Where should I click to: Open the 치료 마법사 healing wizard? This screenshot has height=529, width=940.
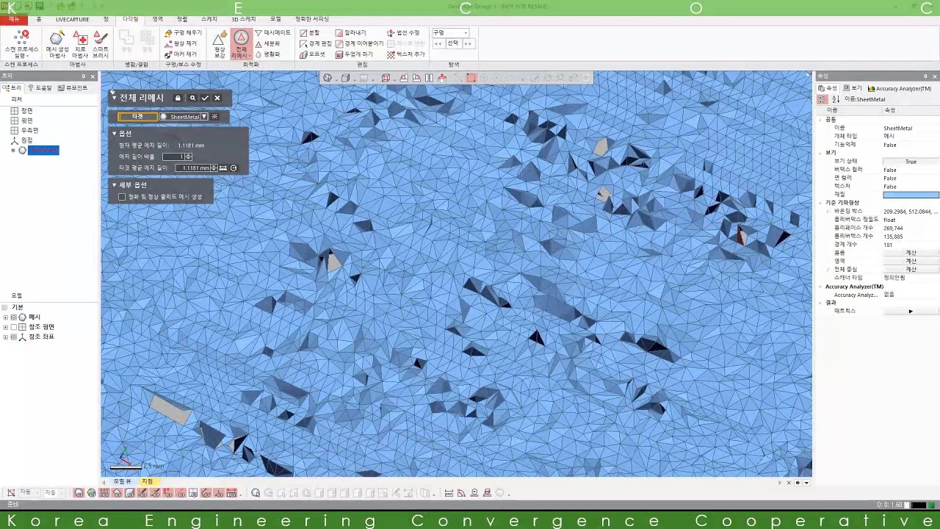[x=80, y=44]
